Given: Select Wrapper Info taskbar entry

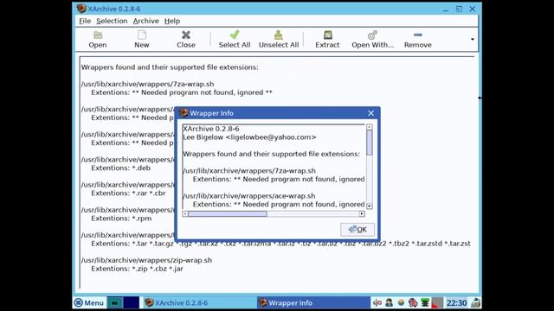Looking at the screenshot, I should click(313, 302).
